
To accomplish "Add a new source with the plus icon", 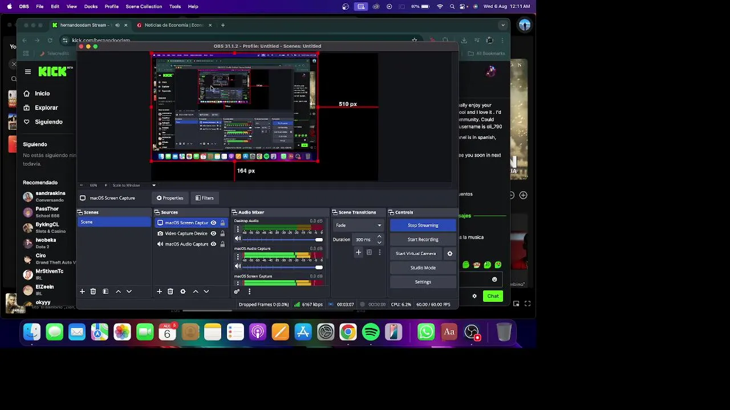I will pyautogui.click(x=159, y=292).
